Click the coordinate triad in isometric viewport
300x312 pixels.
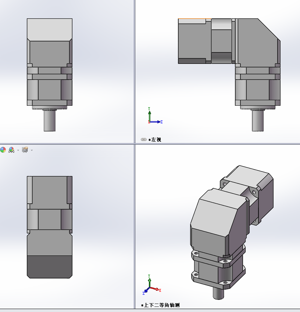click(152, 285)
